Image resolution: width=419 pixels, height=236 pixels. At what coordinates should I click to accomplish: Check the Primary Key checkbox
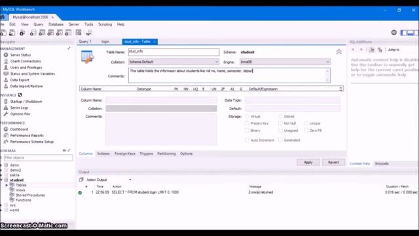click(247, 123)
